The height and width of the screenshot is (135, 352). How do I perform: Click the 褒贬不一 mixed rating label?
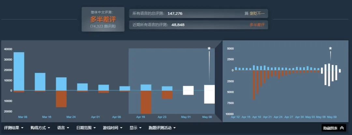[257, 13]
